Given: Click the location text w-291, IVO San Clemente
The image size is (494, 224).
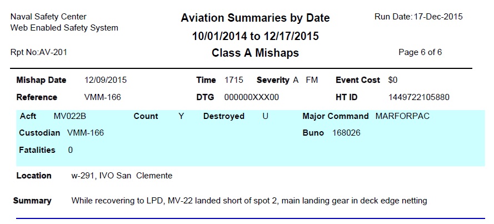Looking at the screenshot, I should click(122, 176).
